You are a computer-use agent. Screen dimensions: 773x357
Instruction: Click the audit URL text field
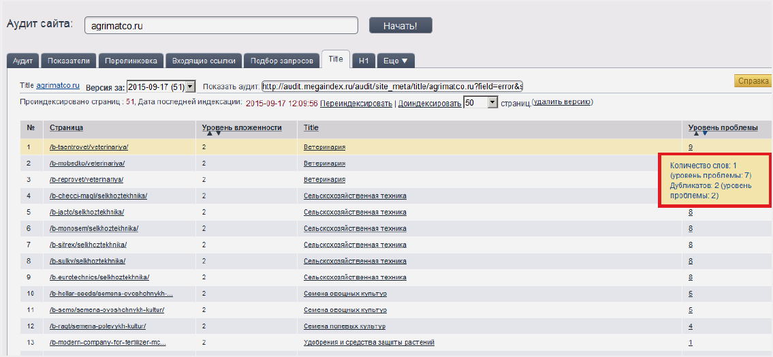pyautogui.click(x=392, y=87)
